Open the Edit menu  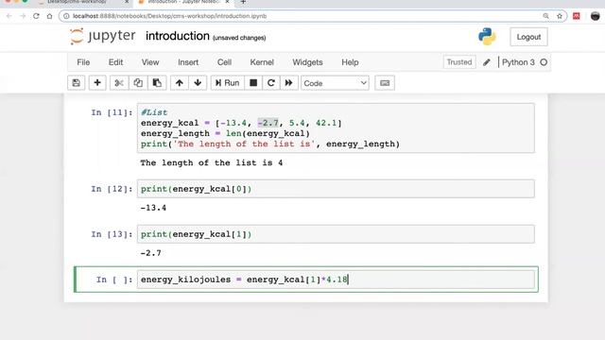click(x=115, y=62)
